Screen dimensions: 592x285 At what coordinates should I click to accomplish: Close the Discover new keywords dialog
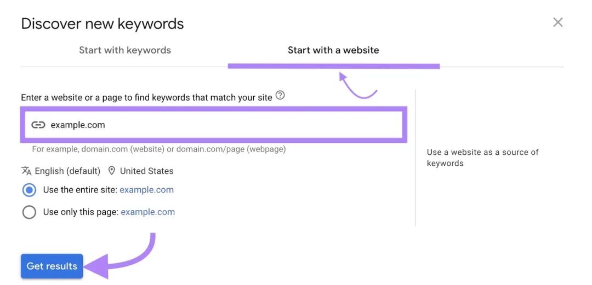coord(557,22)
